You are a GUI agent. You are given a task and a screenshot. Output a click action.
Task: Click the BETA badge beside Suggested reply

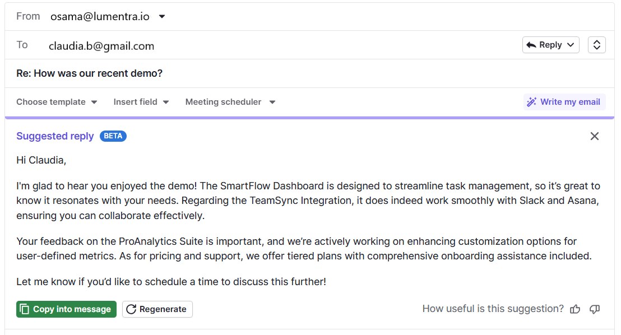pos(113,136)
